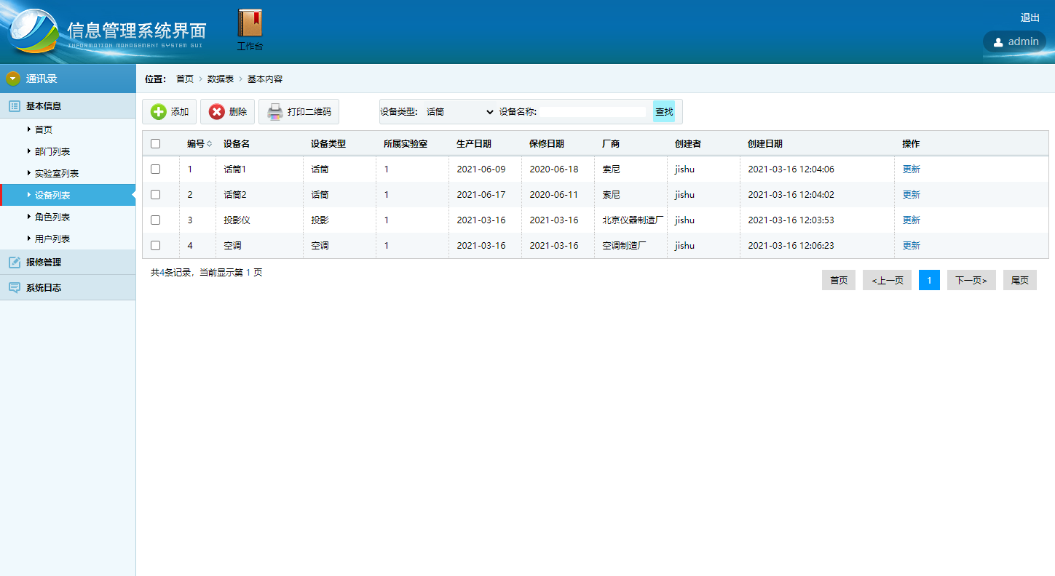Click the red X 删除 icon
Screen dimensions: 1055x576
click(x=216, y=112)
